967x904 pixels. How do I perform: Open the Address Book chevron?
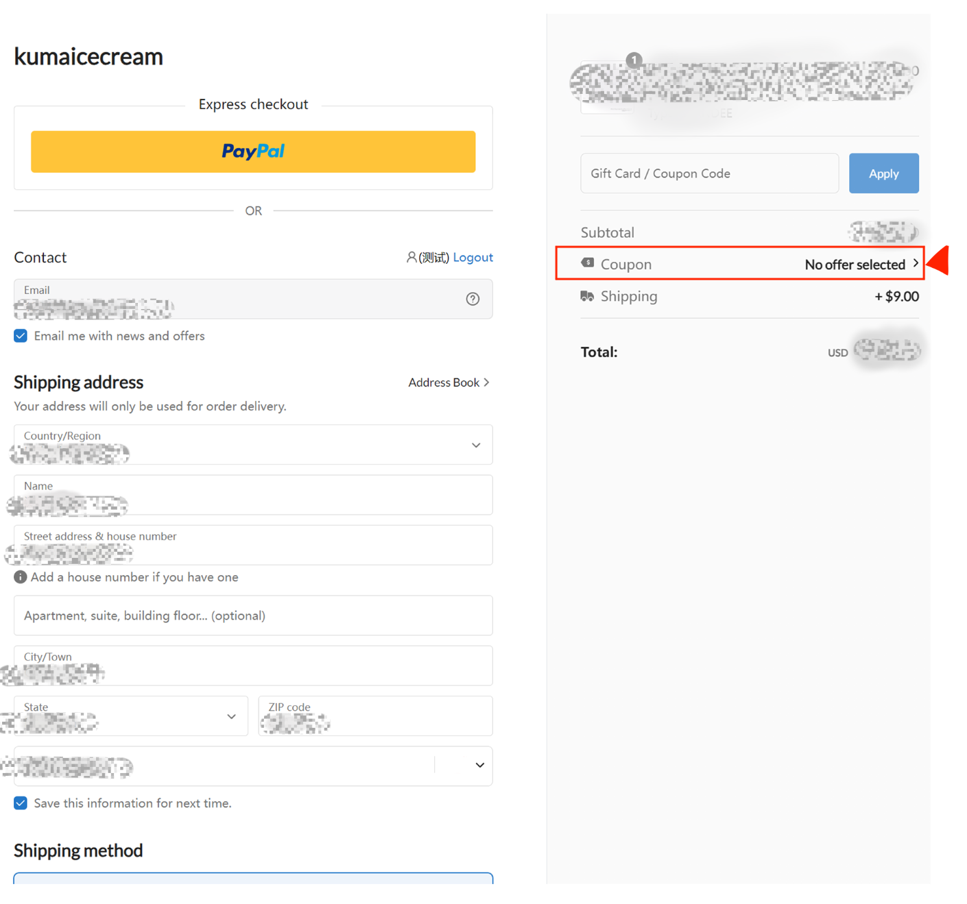[486, 382]
